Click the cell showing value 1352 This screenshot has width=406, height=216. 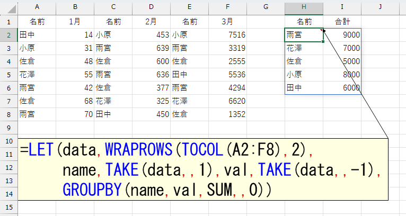(x=227, y=114)
